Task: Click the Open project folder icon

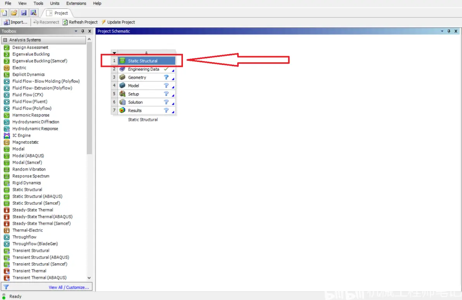Action: pos(14,13)
